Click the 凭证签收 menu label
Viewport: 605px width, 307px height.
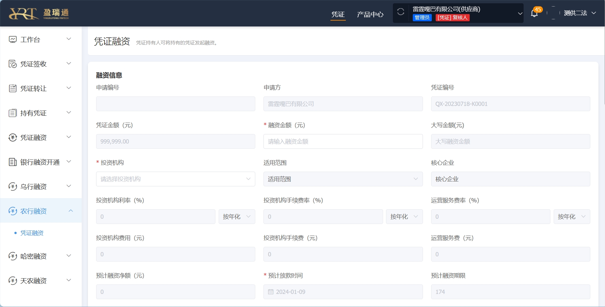pos(33,64)
